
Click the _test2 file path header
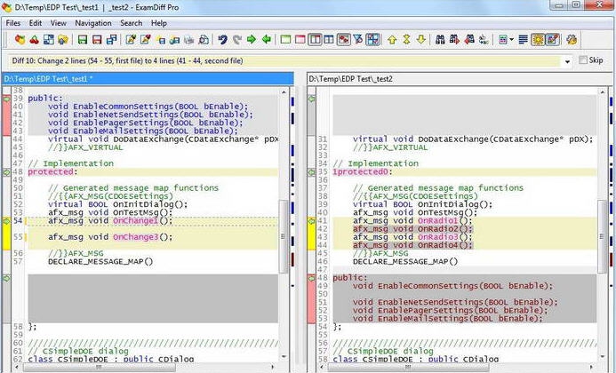(351, 79)
